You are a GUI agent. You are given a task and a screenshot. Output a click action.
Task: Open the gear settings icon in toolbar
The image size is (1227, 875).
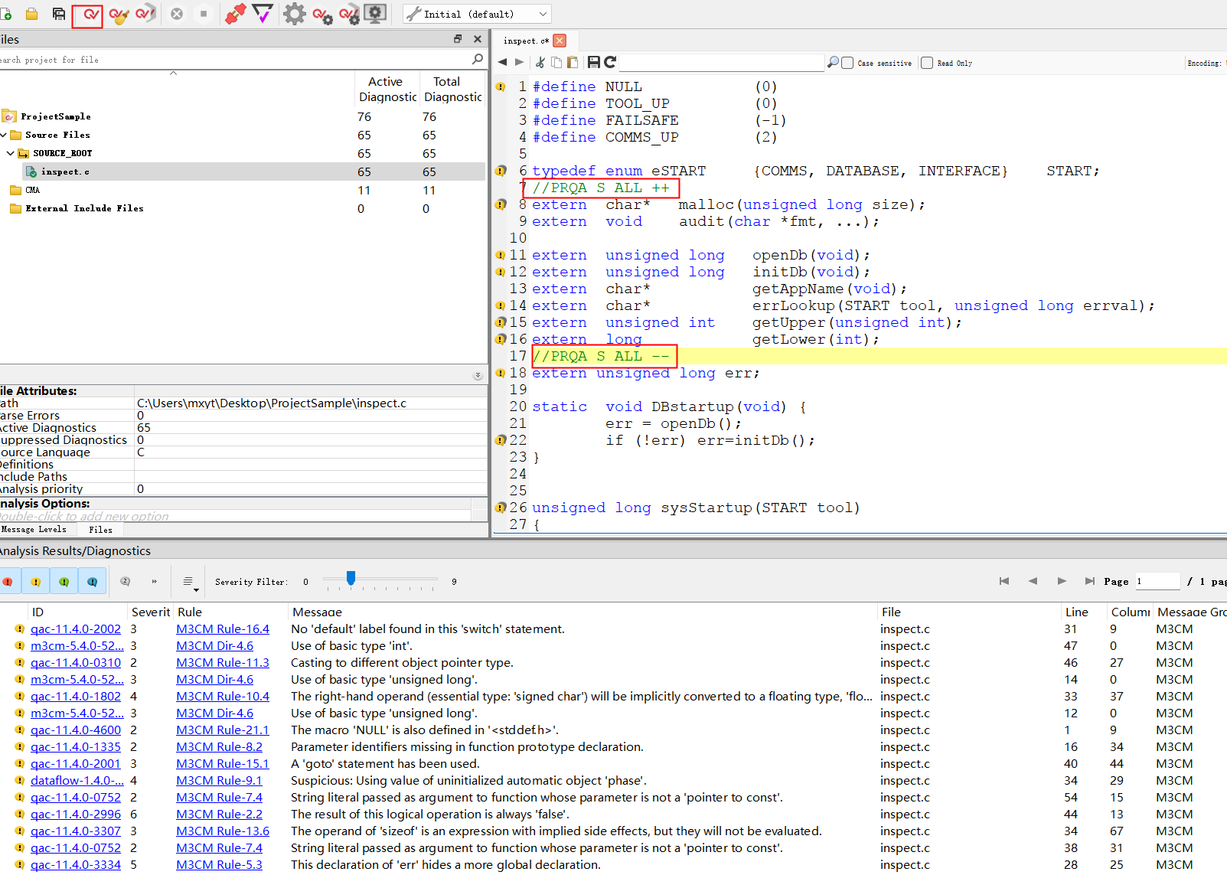294,14
